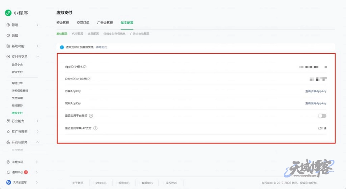
Task: Click the 开发与服务 icon in sidebar
Action: 8,142
